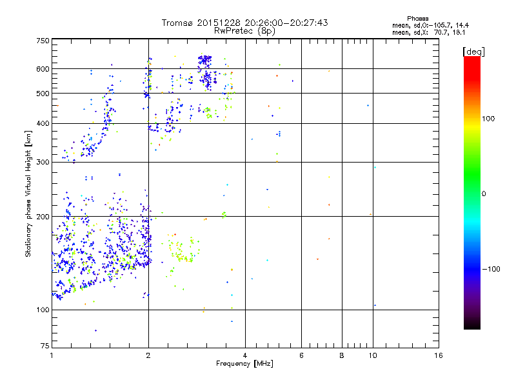The width and height of the screenshot is (516, 387).
Task: Select the 'mean, sd,O:-105.7, 14.4' line
Action: [x=430, y=25]
